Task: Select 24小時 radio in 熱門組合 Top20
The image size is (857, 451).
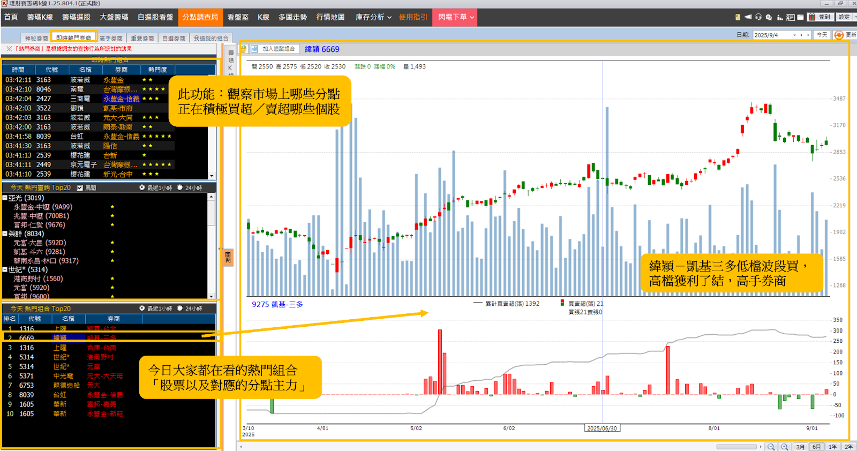Action: click(180, 309)
